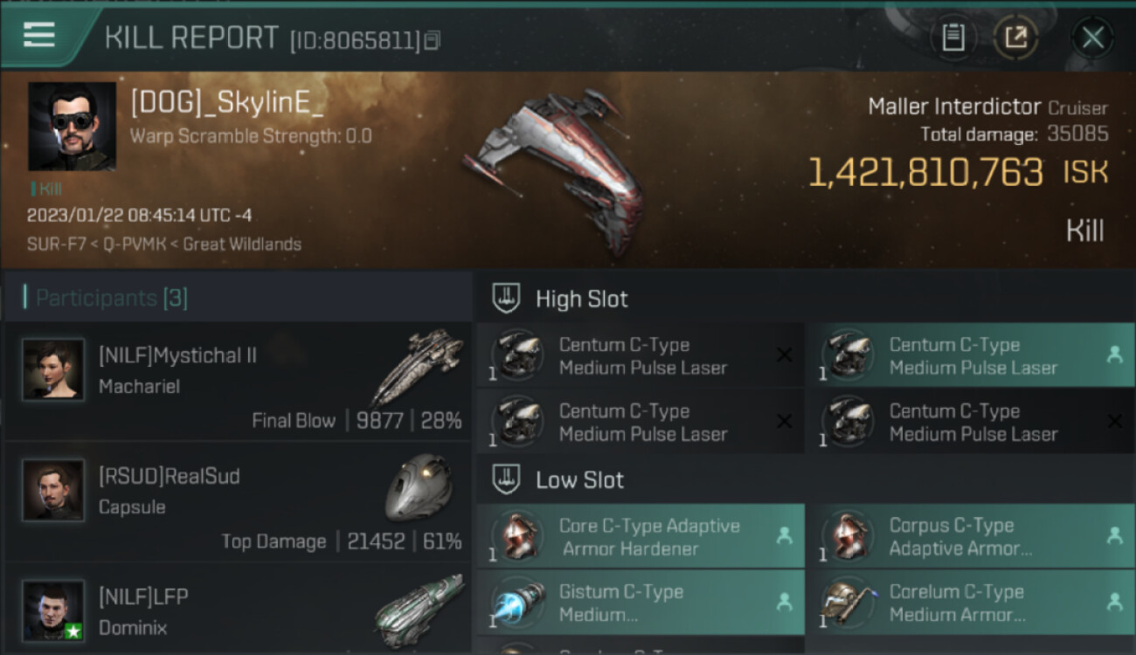Image resolution: width=1136 pixels, height=655 pixels.
Task: Click person icon on Corpus C-Type Adaptive Armor
Action: point(1114,536)
